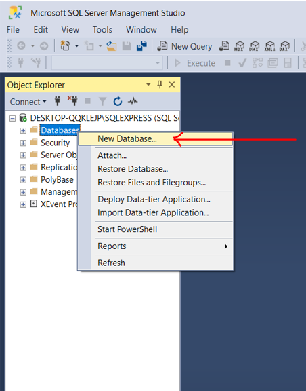Choose New Database... from context menu
Screen dimensions: 306x391
click(x=156, y=138)
